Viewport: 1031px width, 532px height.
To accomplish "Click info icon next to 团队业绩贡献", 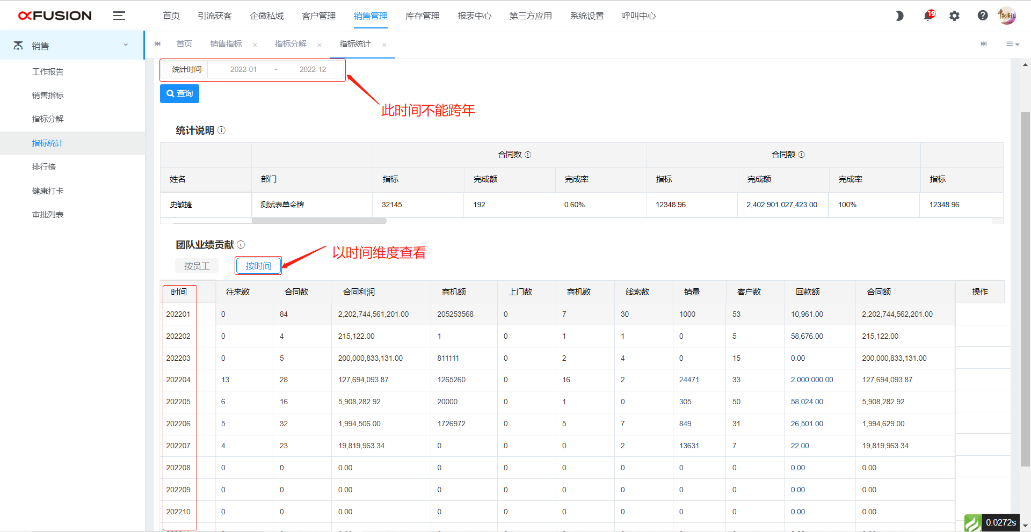I will tap(241, 245).
